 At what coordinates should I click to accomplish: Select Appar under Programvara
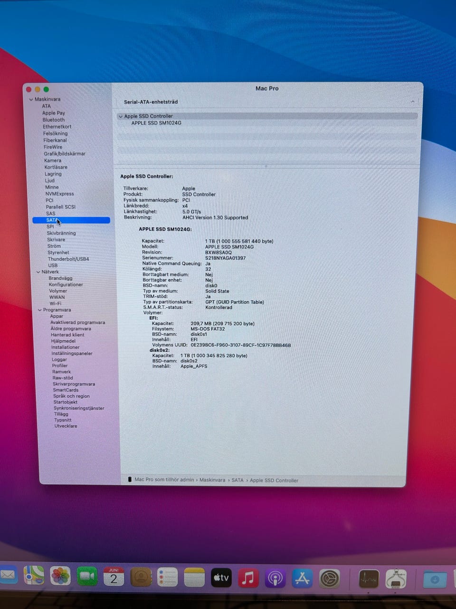pos(57,316)
